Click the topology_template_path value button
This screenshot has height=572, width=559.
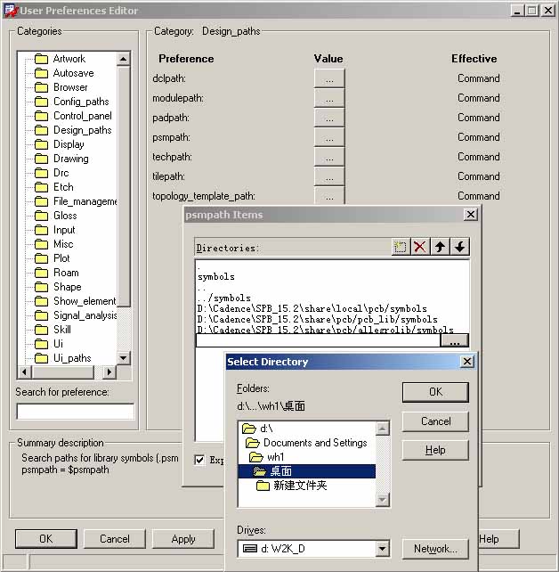coord(329,196)
